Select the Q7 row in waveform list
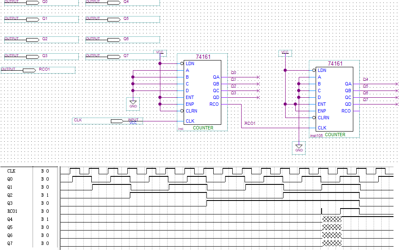 click(x=30, y=243)
